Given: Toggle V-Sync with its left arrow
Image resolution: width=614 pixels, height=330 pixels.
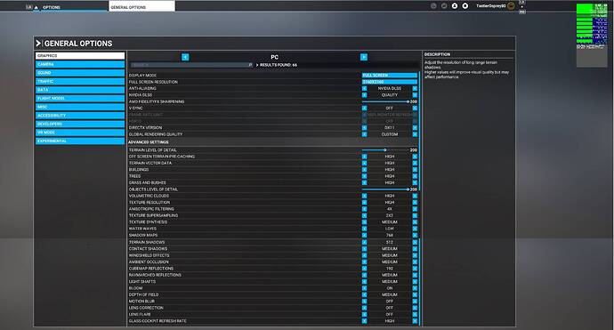Looking at the screenshot, I should tap(365, 108).
